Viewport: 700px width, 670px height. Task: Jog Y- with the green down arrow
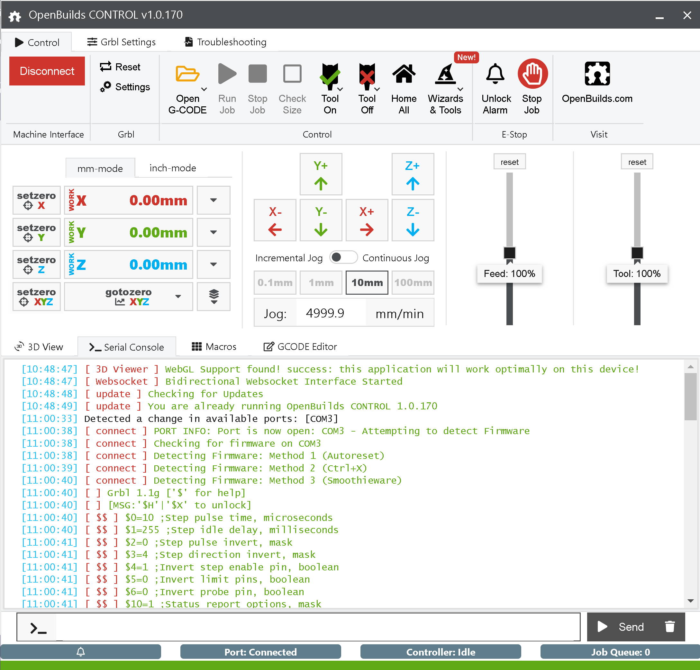pos(321,220)
